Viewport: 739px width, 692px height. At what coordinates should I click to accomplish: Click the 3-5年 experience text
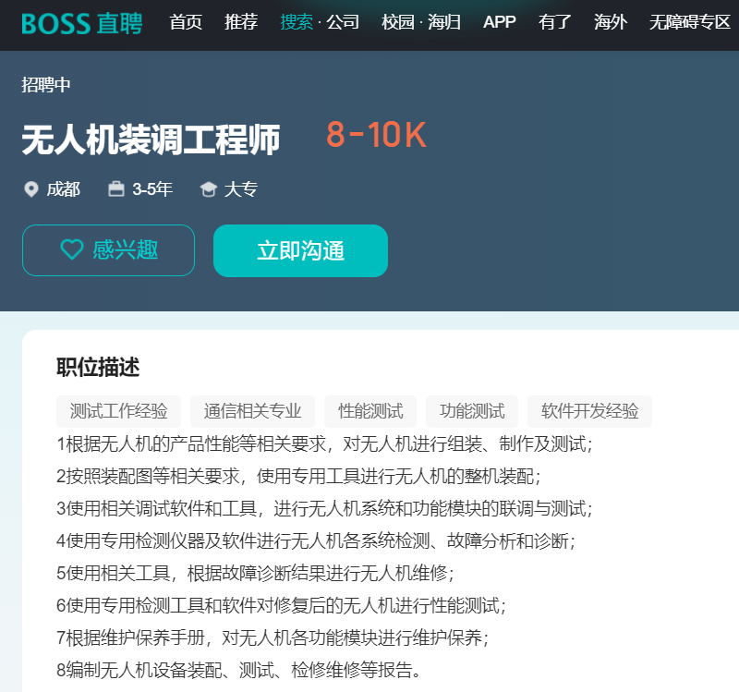tap(152, 189)
